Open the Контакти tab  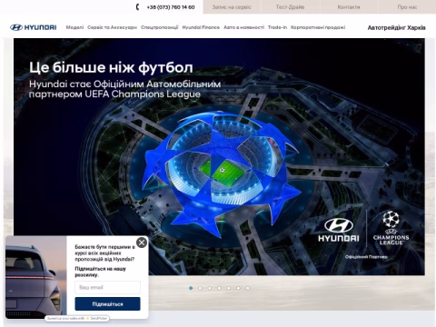(x=349, y=7)
